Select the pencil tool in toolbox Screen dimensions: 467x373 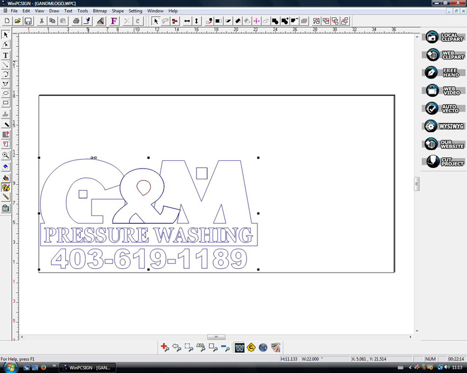coord(5,197)
